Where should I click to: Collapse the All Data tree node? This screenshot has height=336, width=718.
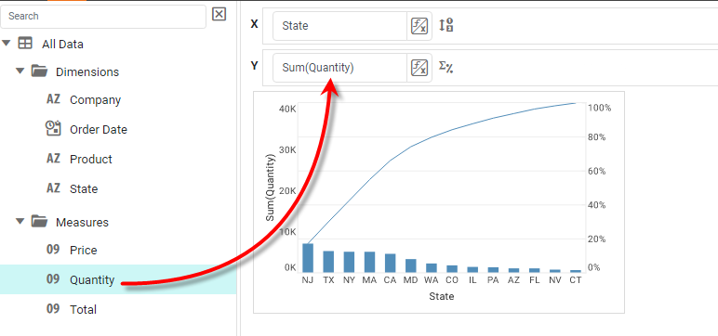tap(6, 44)
